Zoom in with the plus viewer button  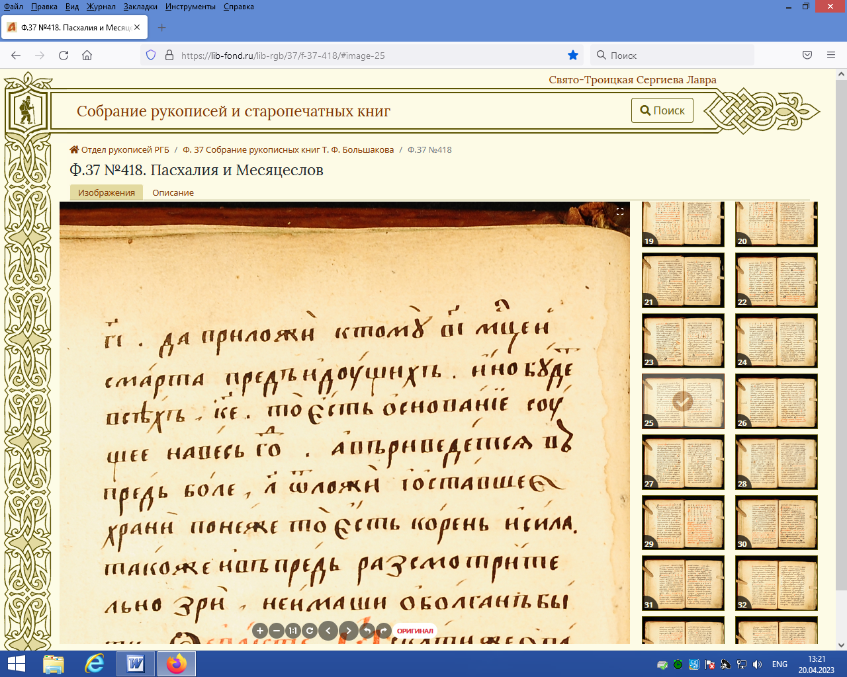(x=260, y=631)
